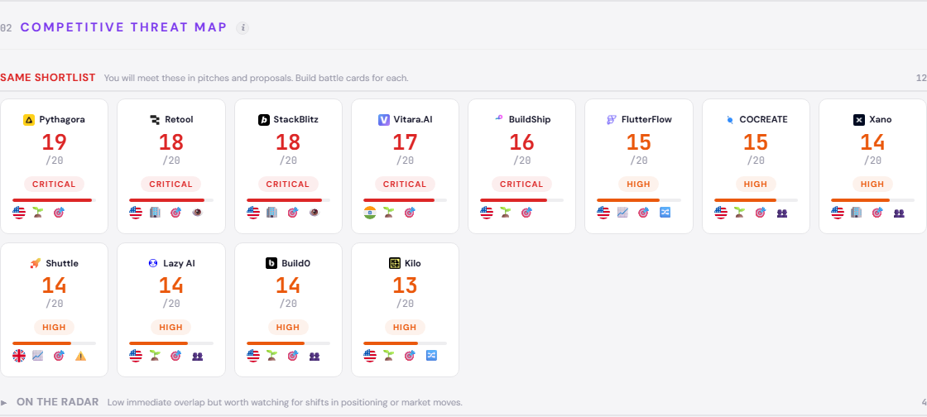Click the target icon on BuildShip card
927x417 pixels.
click(526, 213)
